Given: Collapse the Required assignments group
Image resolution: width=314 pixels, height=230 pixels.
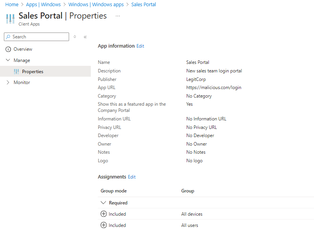Looking at the screenshot, I should [103, 203].
